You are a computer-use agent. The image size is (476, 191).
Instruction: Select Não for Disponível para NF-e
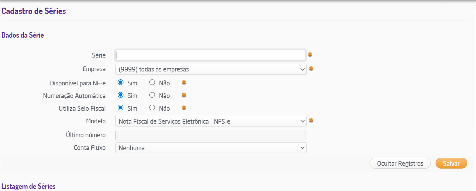point(152,83)
